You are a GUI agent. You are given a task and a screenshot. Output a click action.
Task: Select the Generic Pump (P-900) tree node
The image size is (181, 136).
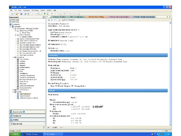(x=25, y=31)
